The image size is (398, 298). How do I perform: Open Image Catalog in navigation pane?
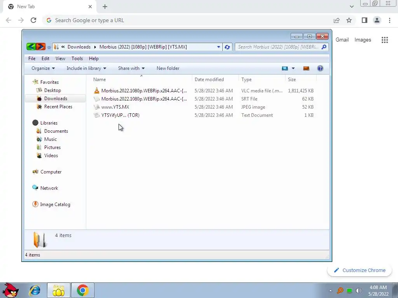point(55,204)
